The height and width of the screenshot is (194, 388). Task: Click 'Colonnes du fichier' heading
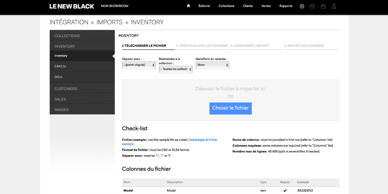coord(146,169)
